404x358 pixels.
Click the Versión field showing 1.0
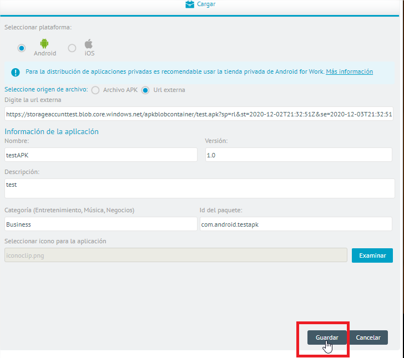[x=299, y=155]
